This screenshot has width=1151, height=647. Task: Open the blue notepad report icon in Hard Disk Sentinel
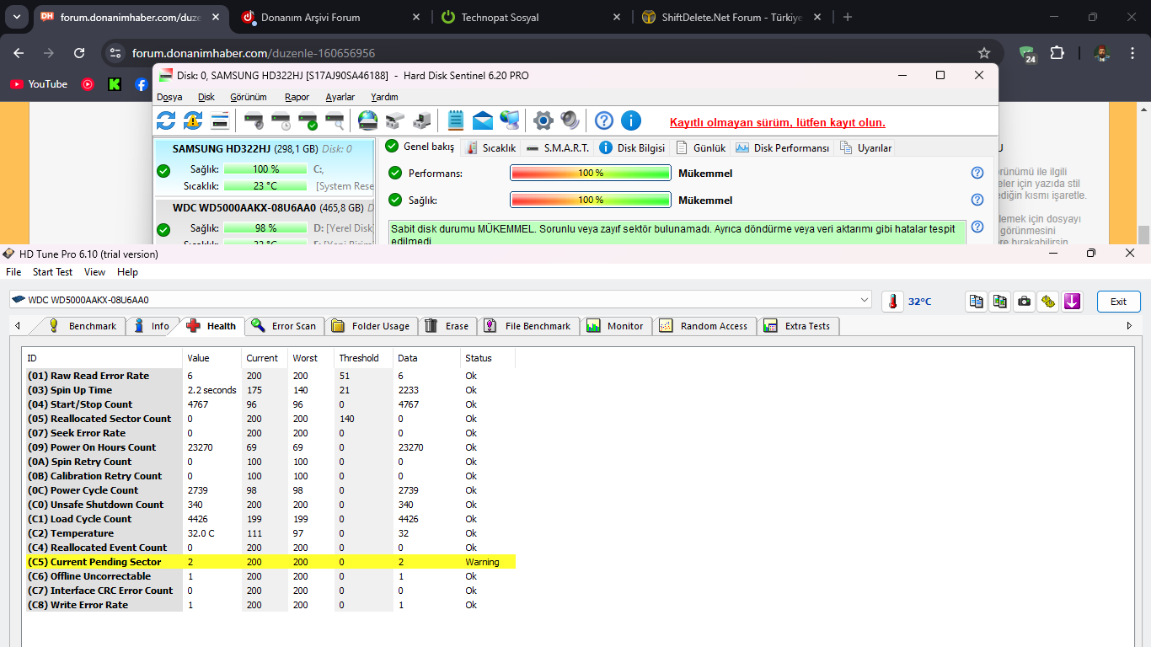click(x=456, y=120)
